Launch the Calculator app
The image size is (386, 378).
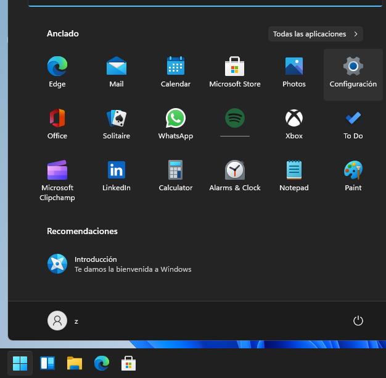[176, 175]
